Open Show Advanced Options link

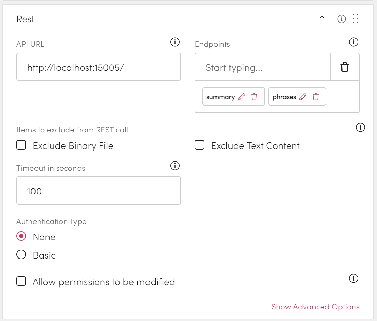(x=315, y=307)
